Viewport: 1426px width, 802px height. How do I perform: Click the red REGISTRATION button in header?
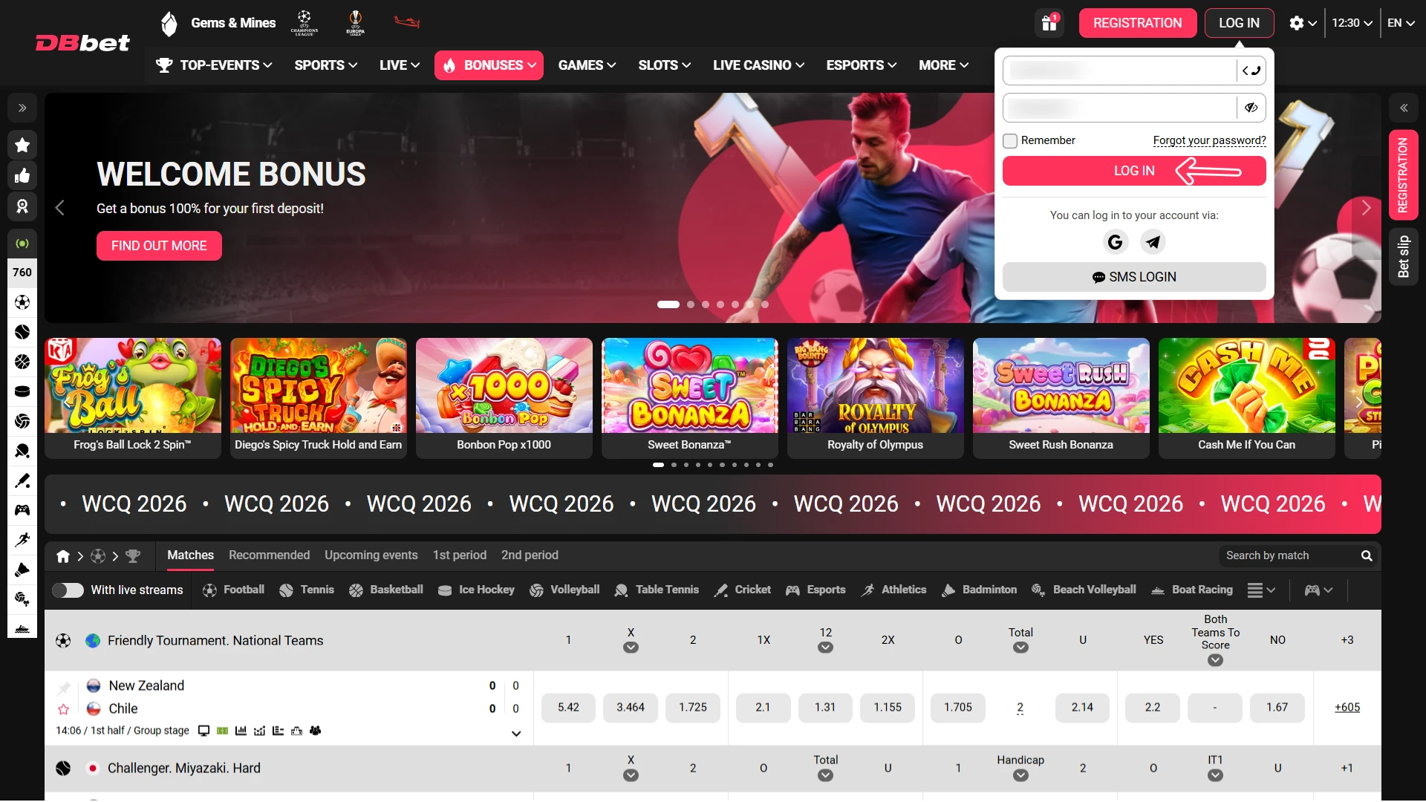[1137, 23]
